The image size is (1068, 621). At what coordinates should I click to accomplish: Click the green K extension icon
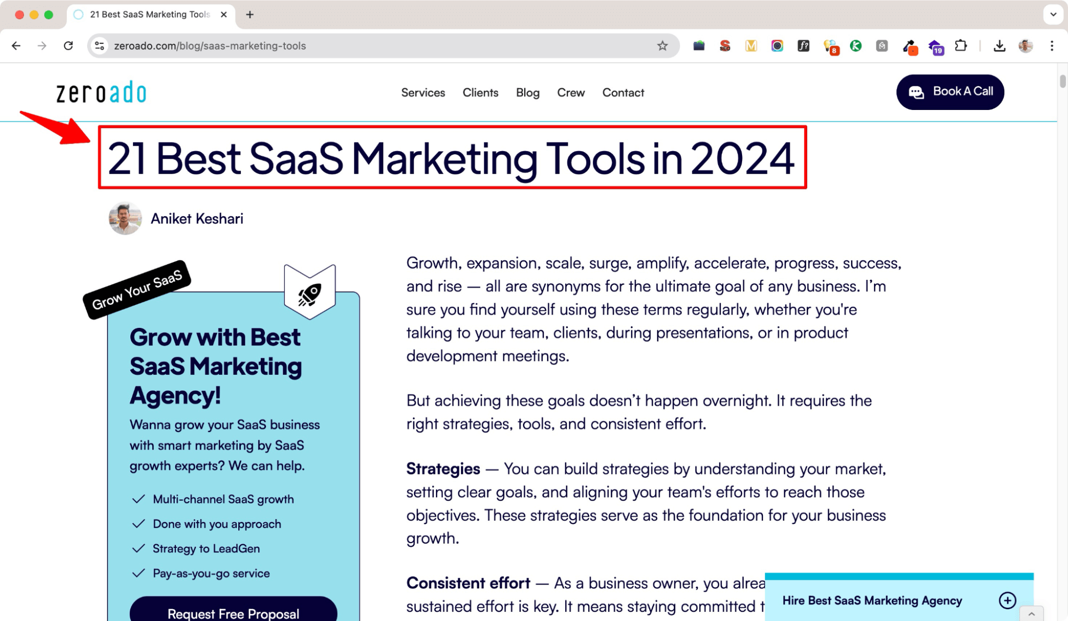point(856,46)
